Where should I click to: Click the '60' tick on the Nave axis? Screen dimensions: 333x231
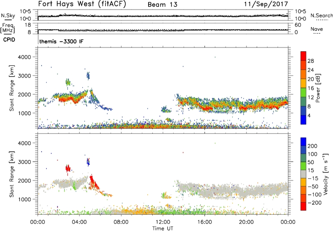click(x=298, y=25)
